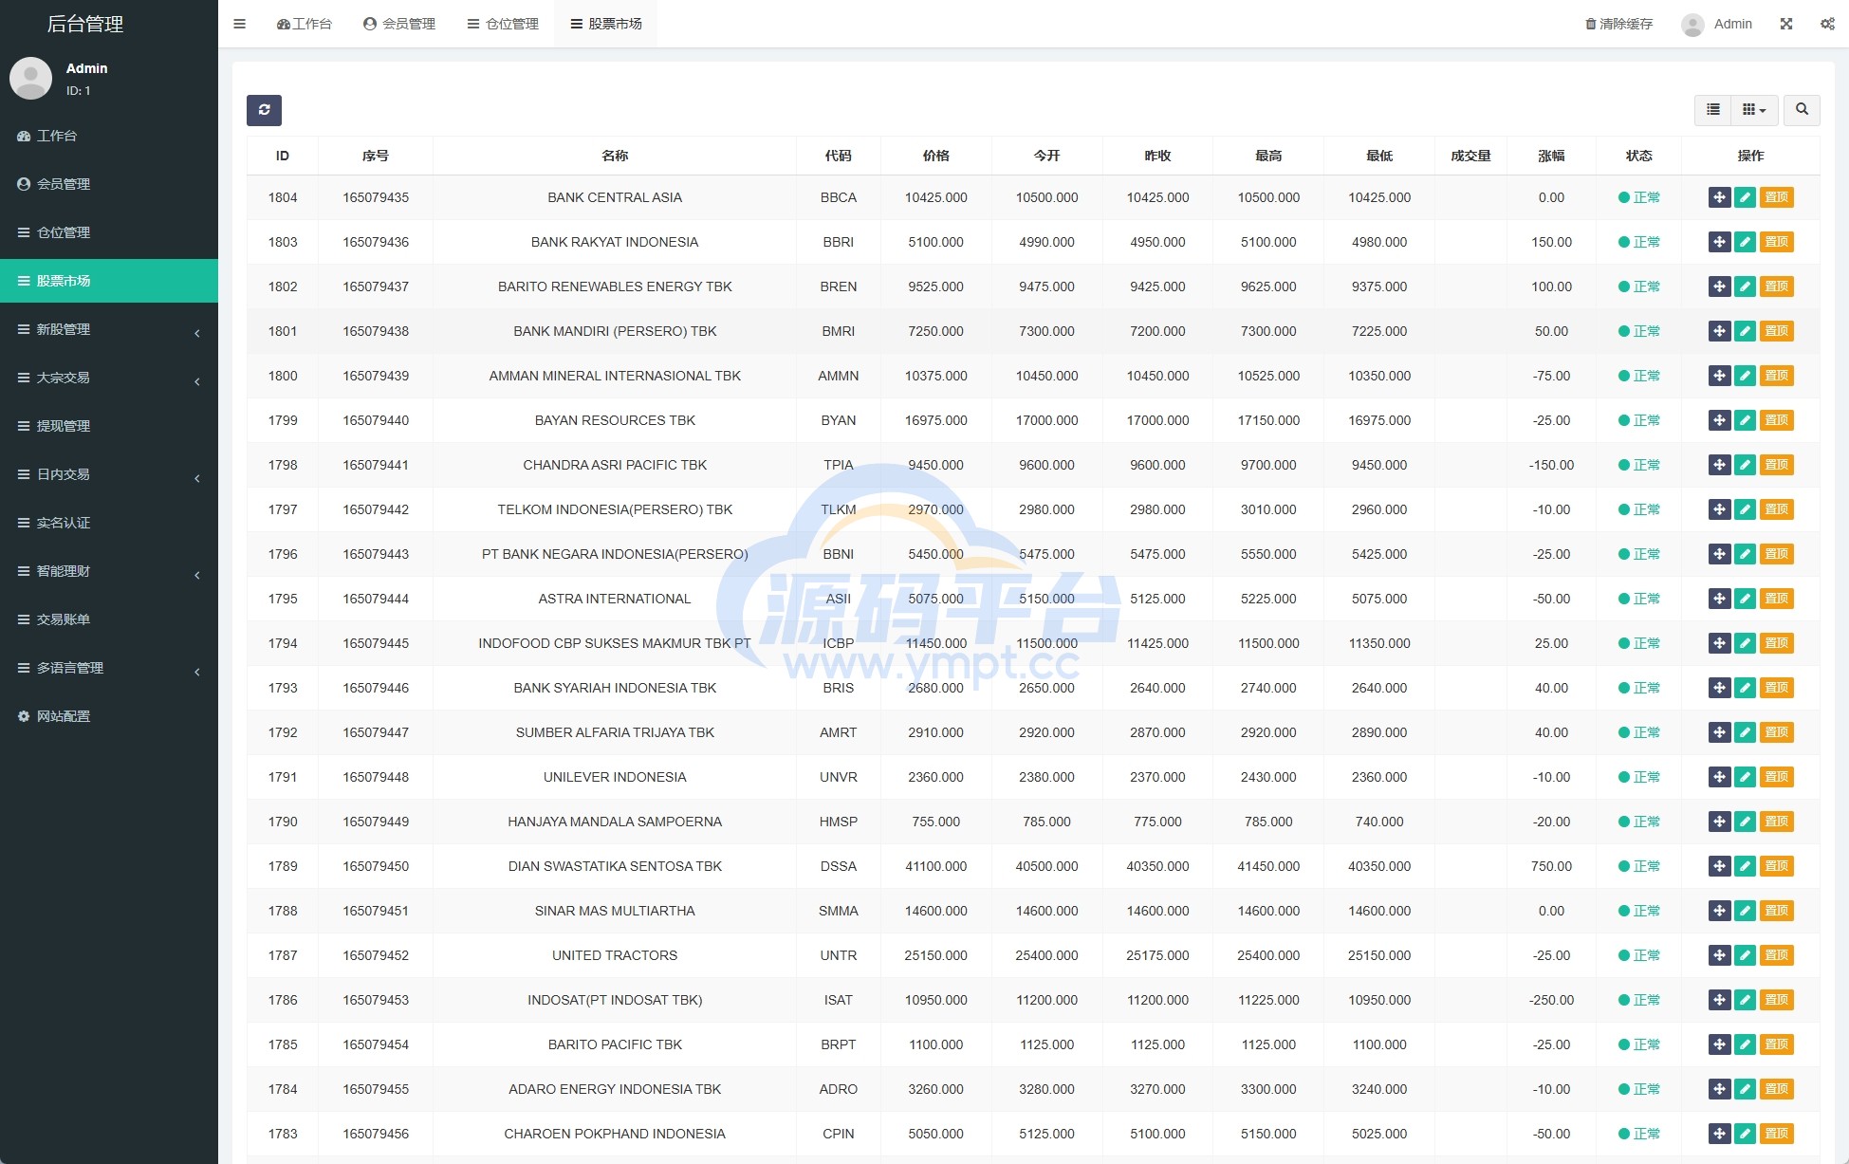This screenshot has width=1849, height=1164.
Task: Edit the SINAR MAS MULTIARTHA row
Action: [1745, 911]
